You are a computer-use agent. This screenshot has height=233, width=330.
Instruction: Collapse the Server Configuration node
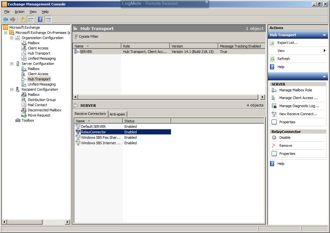coord(12,64)
